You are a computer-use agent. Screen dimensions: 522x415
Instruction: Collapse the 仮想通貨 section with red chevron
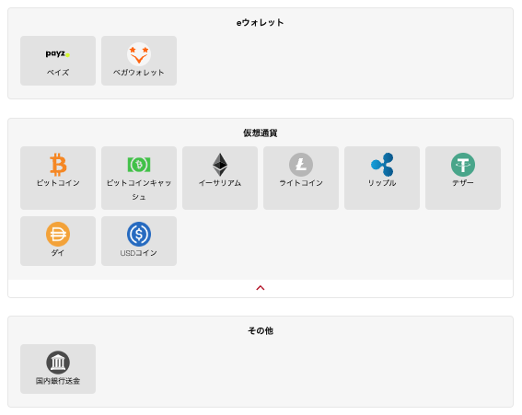click(x=261, y=288)
